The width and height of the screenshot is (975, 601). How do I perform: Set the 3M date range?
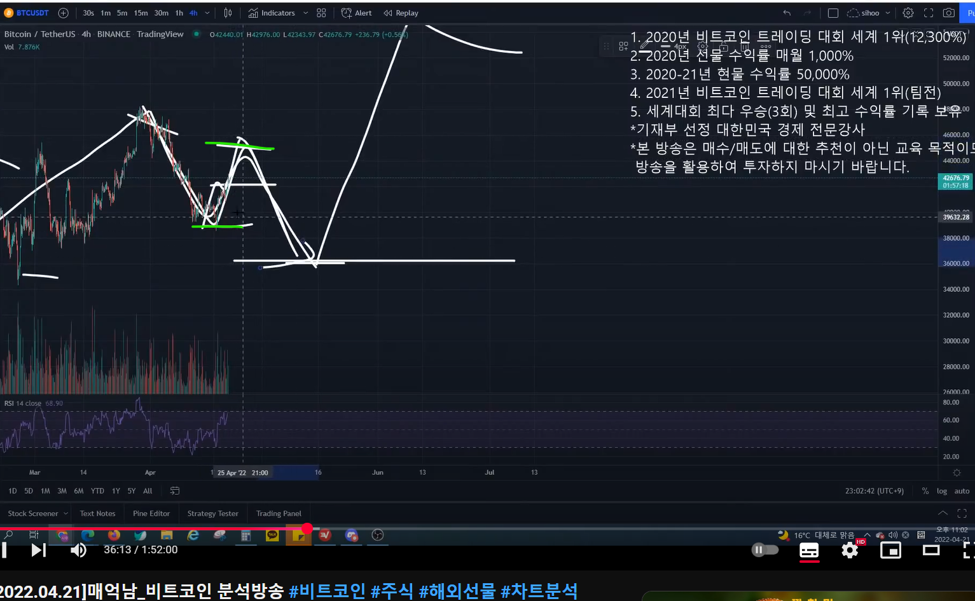[x=62, y=491]
